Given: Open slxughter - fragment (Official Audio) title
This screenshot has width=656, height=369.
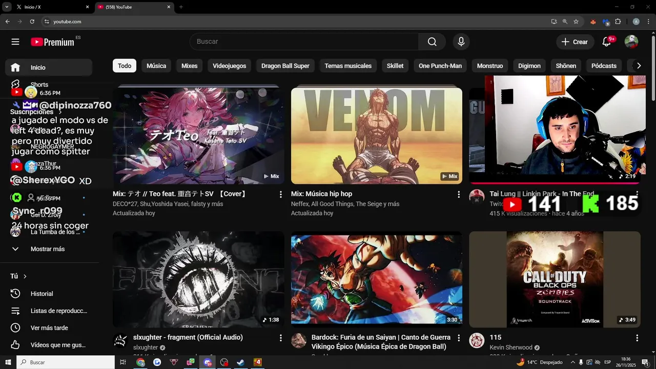Looking at the screenshot, I should (188, 337).
